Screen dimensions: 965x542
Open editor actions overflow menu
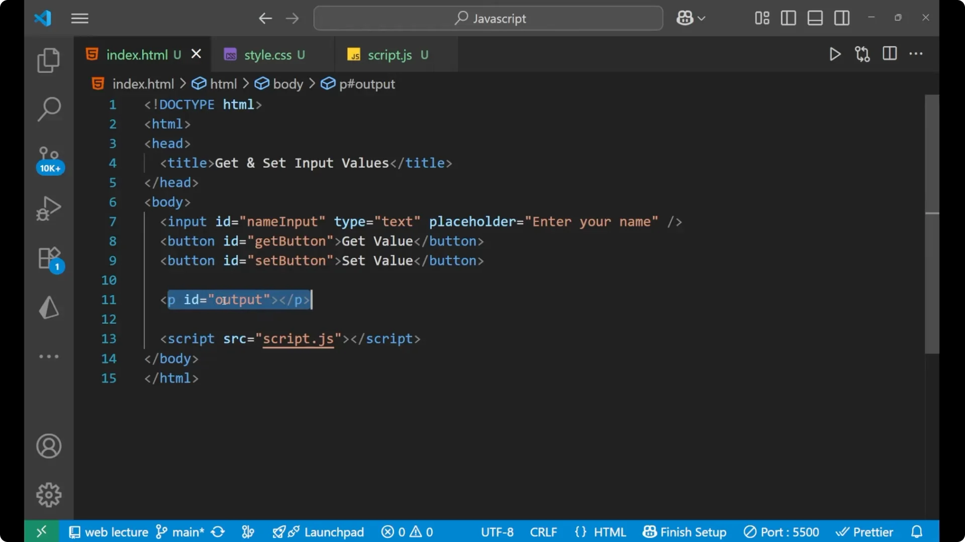pyautogui.click(x=916, y=54)
